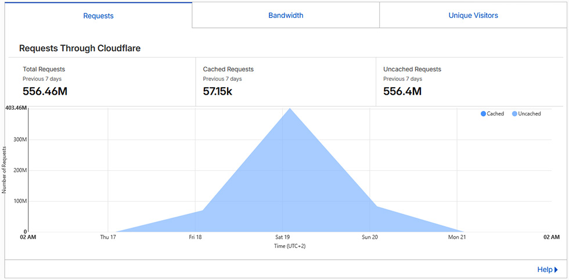Click the Fri 18 axis label

195,238
